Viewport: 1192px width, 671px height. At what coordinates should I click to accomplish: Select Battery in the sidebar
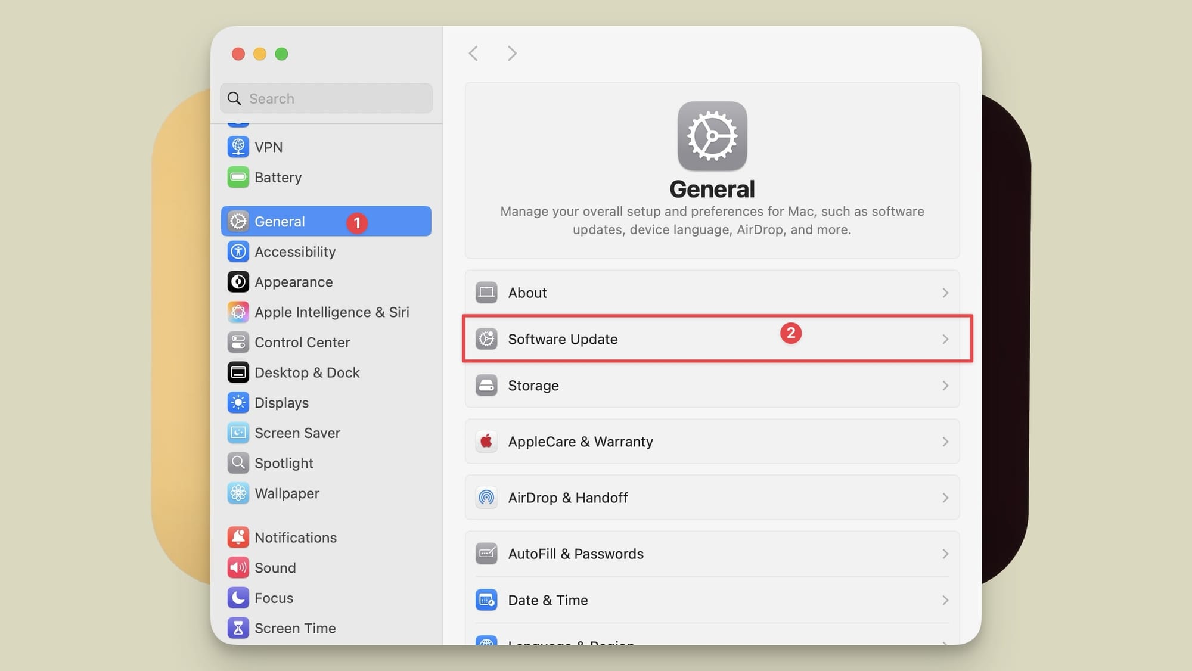pyautogui.click(x=326, y=177)
